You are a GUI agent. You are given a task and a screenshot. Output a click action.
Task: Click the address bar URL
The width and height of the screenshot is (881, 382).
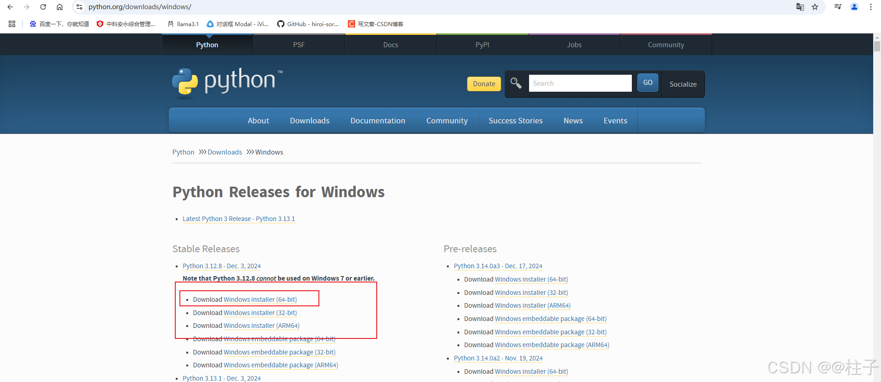(x=140, y=7)
